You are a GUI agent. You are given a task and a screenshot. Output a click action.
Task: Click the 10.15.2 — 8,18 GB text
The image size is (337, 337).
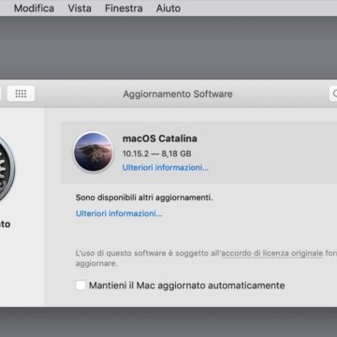(157, 154)
